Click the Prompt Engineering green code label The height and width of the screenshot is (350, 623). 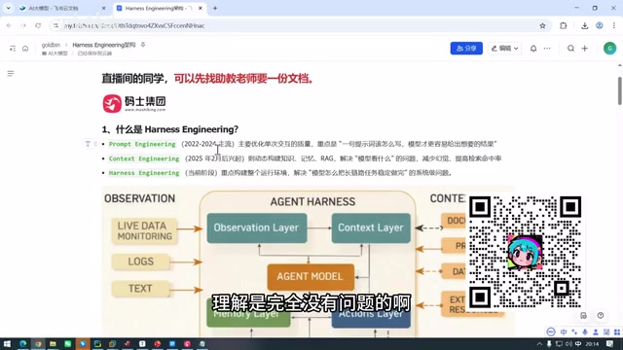click(142, 144)
